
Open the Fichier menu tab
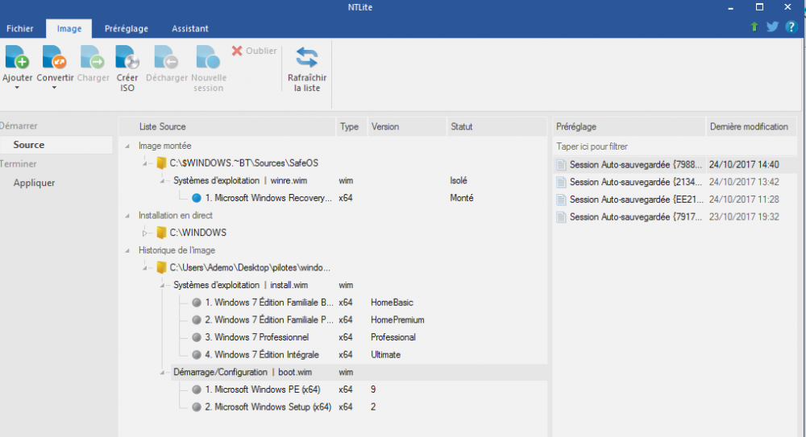click(20, 28)
